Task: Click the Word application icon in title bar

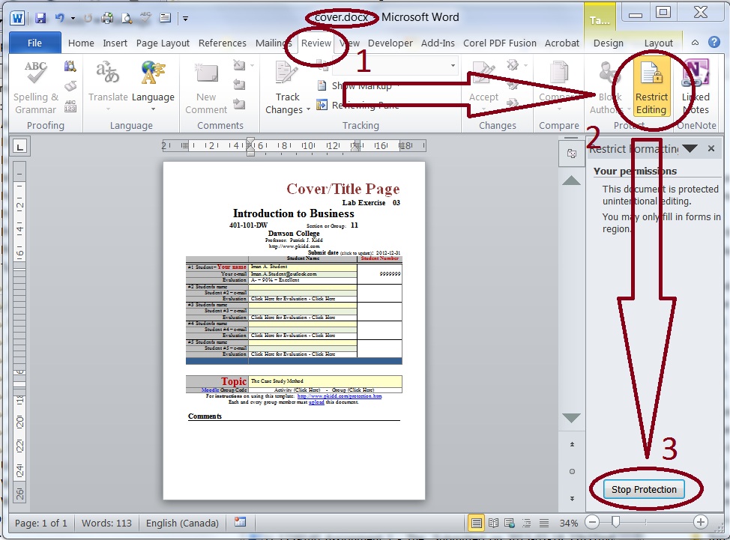Action: pos(17,18)
